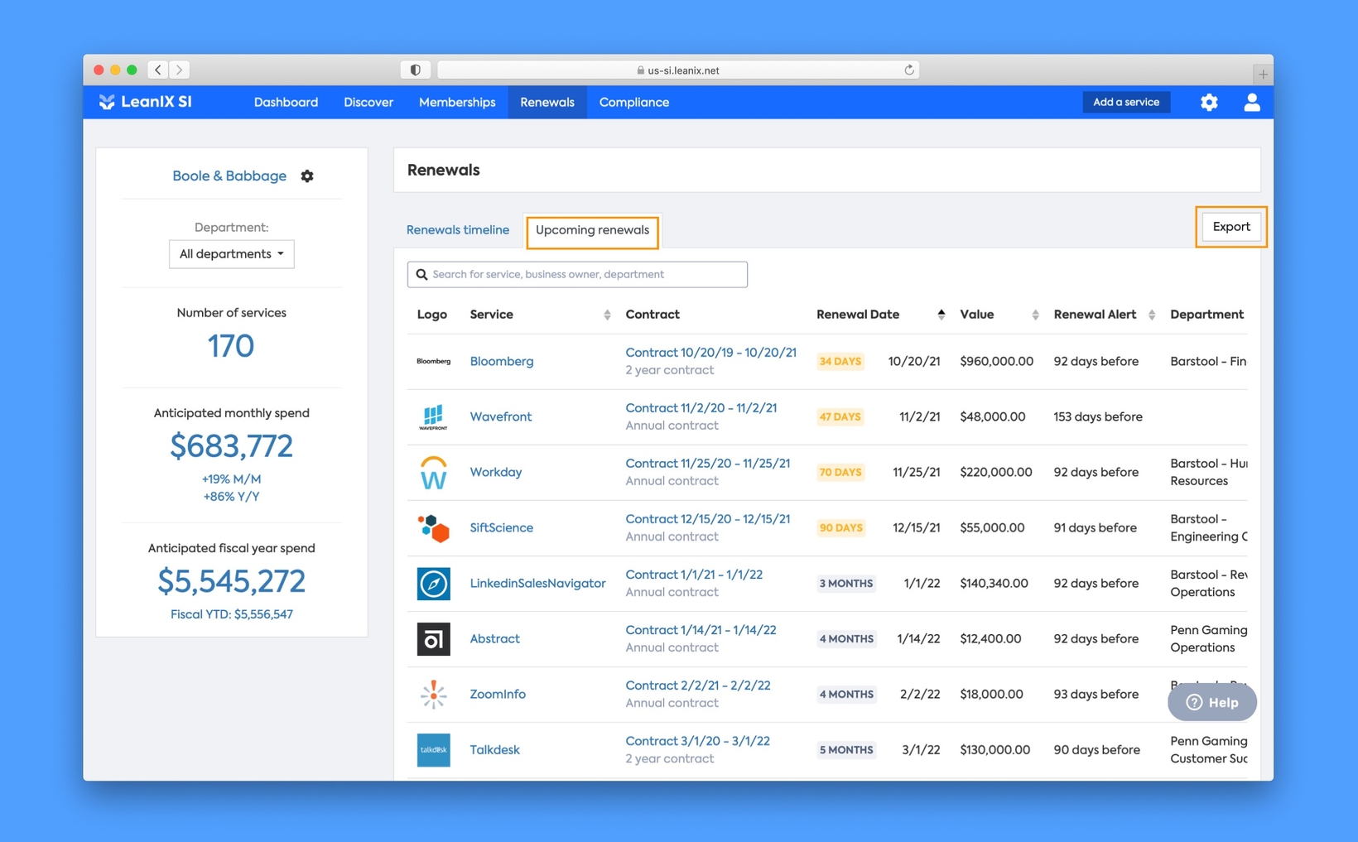
Task: Open settings gear in top navigation bar
Action: 1209,102
